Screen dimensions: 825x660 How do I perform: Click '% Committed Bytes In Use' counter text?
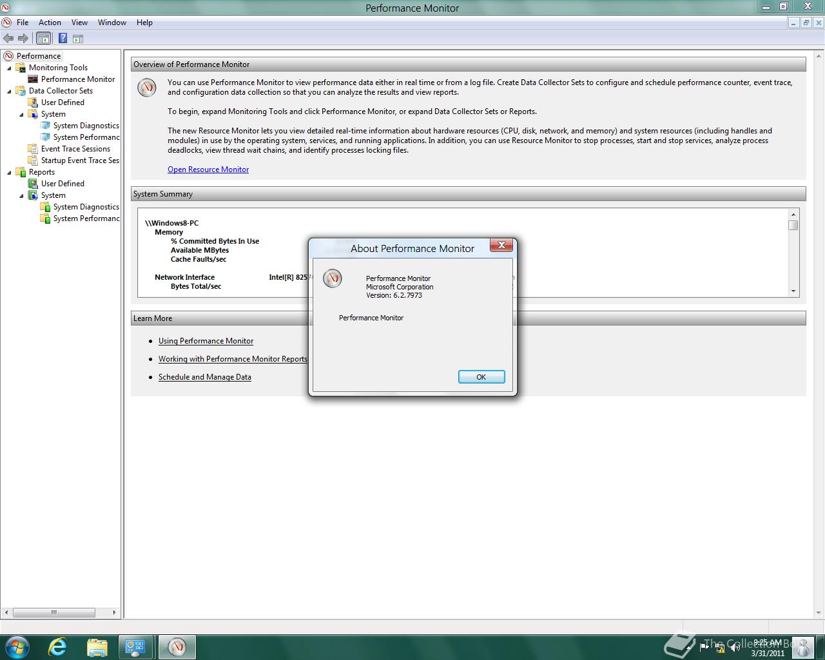click(215, 241)
